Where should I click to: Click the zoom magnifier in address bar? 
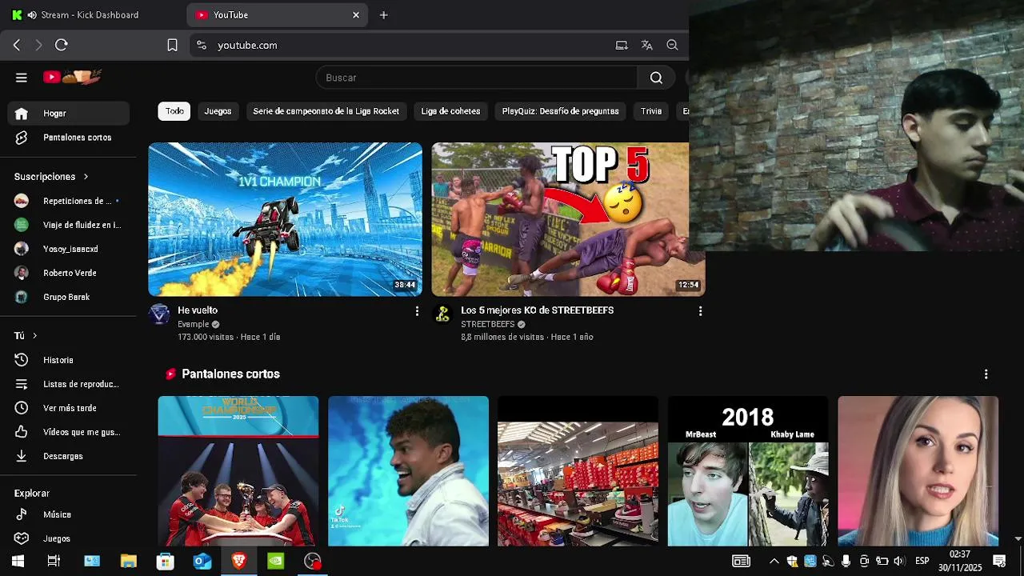click(x=673, y=46)
